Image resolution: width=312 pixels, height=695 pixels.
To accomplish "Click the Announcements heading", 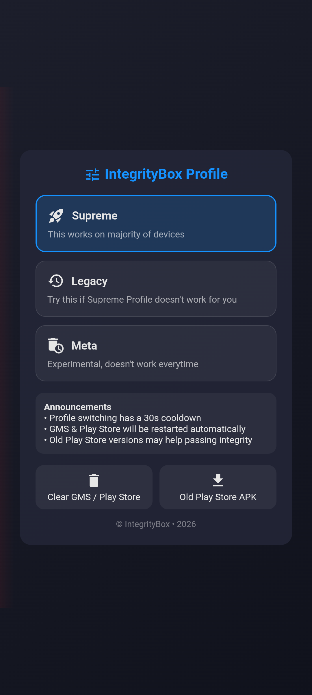I will pos(78,407).
